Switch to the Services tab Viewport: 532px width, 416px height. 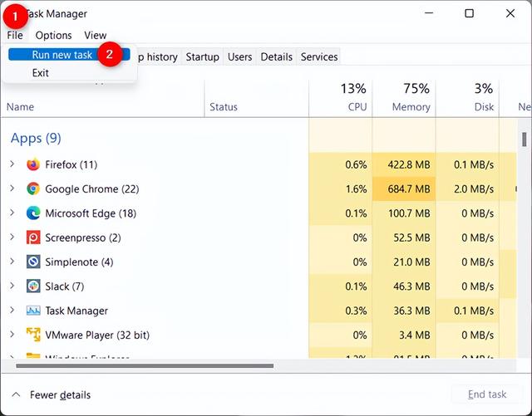tap(319, 57)
